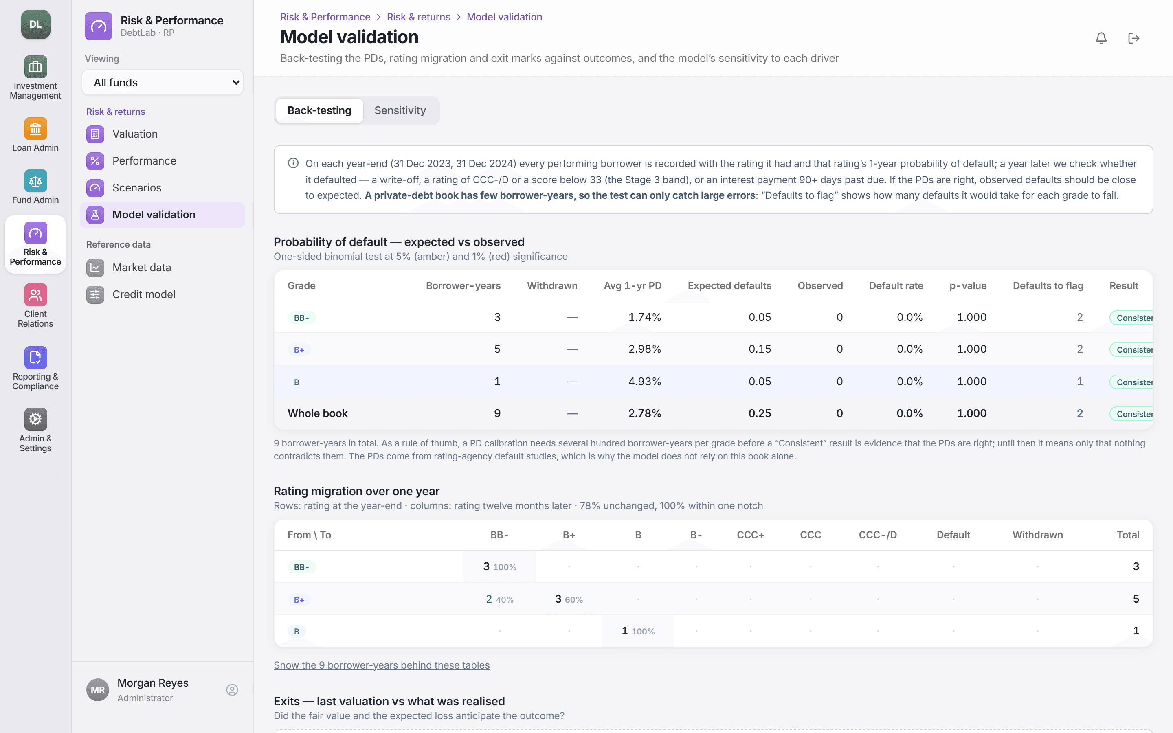Click Morgan Reyes user name
The width and height of the screenshot is (1173, 733).
coord(153,683)
